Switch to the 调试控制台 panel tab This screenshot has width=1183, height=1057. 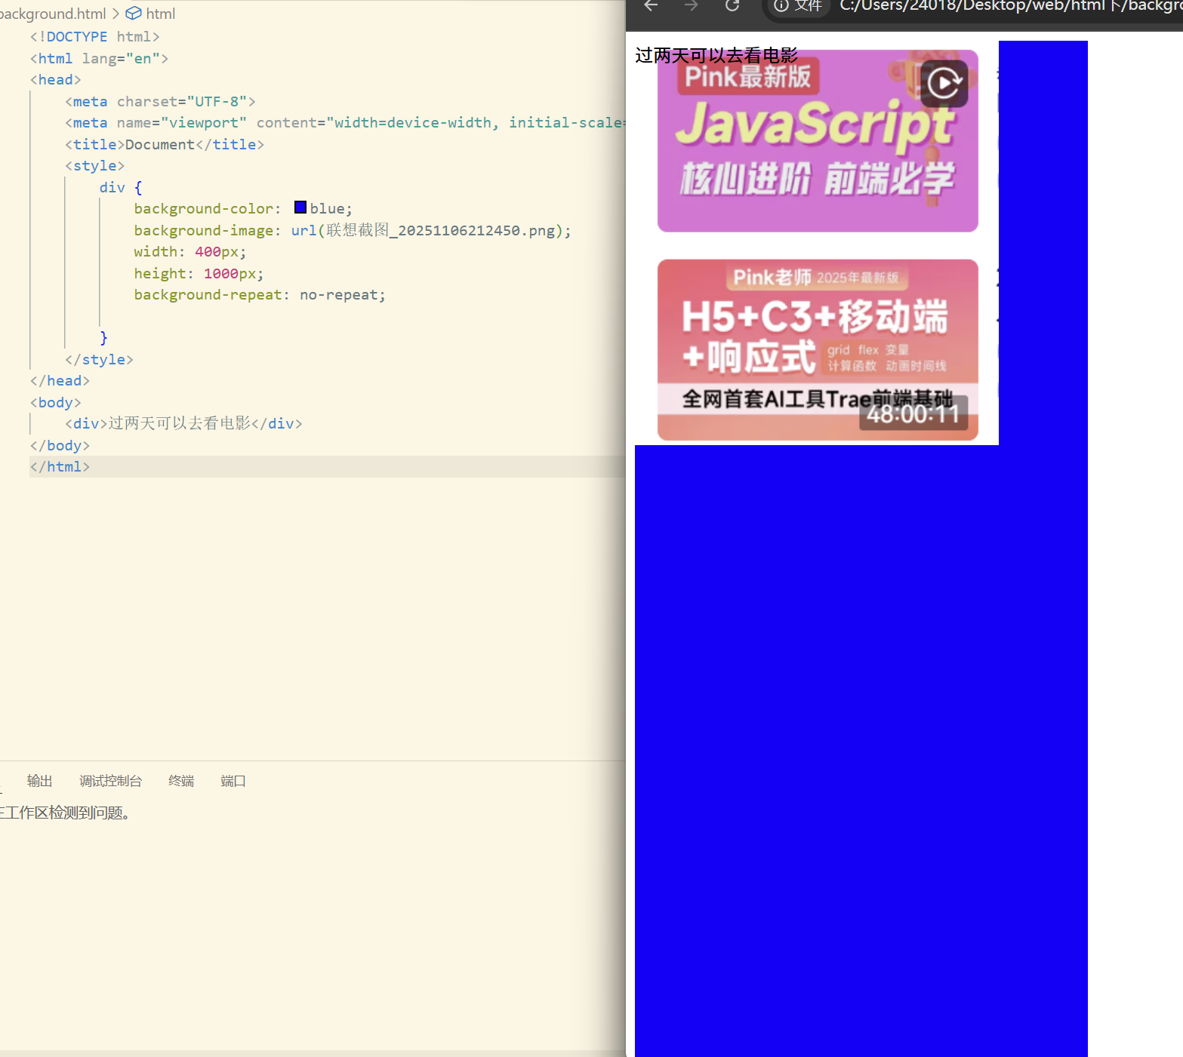(110, 781)
